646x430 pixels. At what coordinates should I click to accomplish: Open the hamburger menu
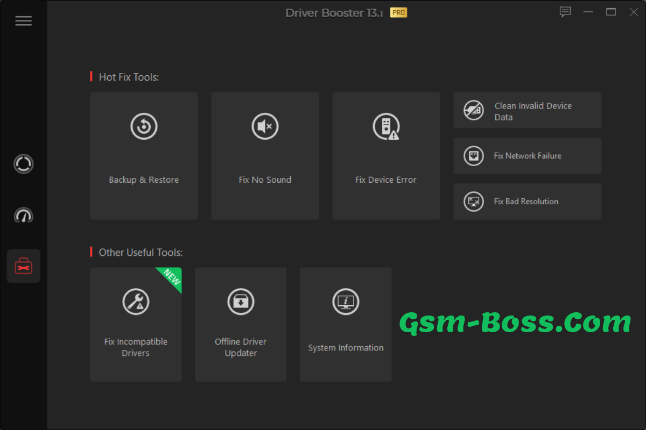coord(23,21)
